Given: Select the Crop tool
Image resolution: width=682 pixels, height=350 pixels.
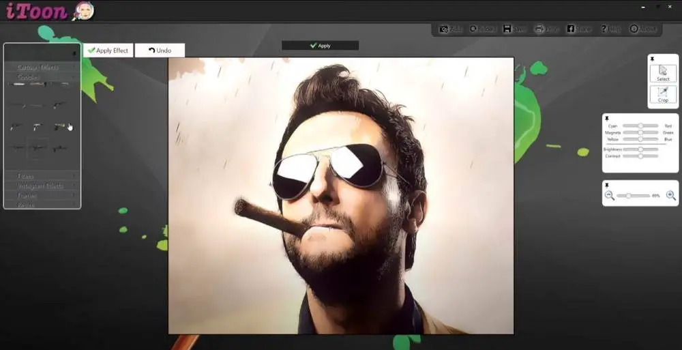Looking at the screenshot, I should [663, 95].
